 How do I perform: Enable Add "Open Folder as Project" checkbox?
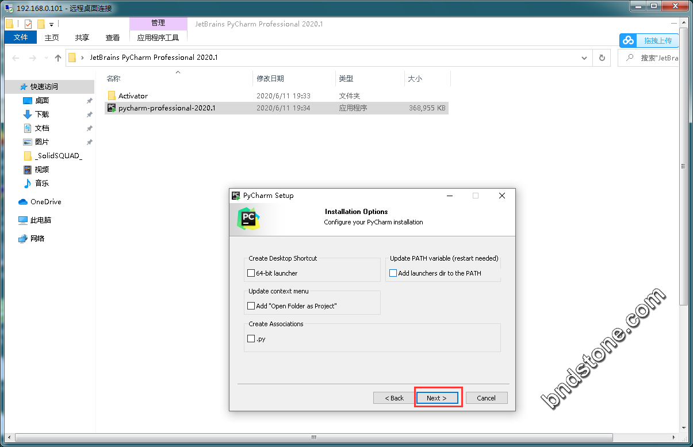pos(251,306)
